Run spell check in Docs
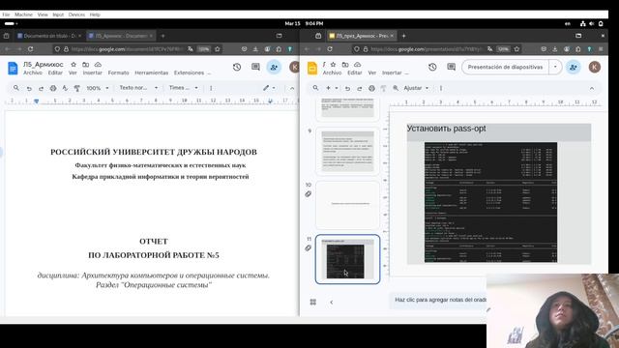Screen dimensions: 619x348 65,88
